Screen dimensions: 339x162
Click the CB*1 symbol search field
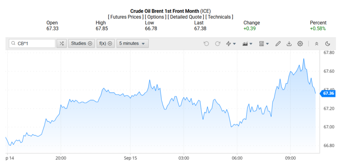[x=32, y=44]
